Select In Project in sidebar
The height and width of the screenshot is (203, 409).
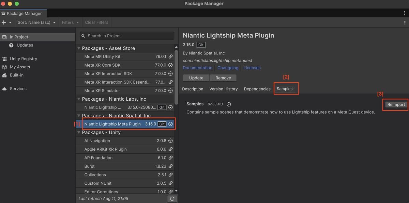(37, 37)
